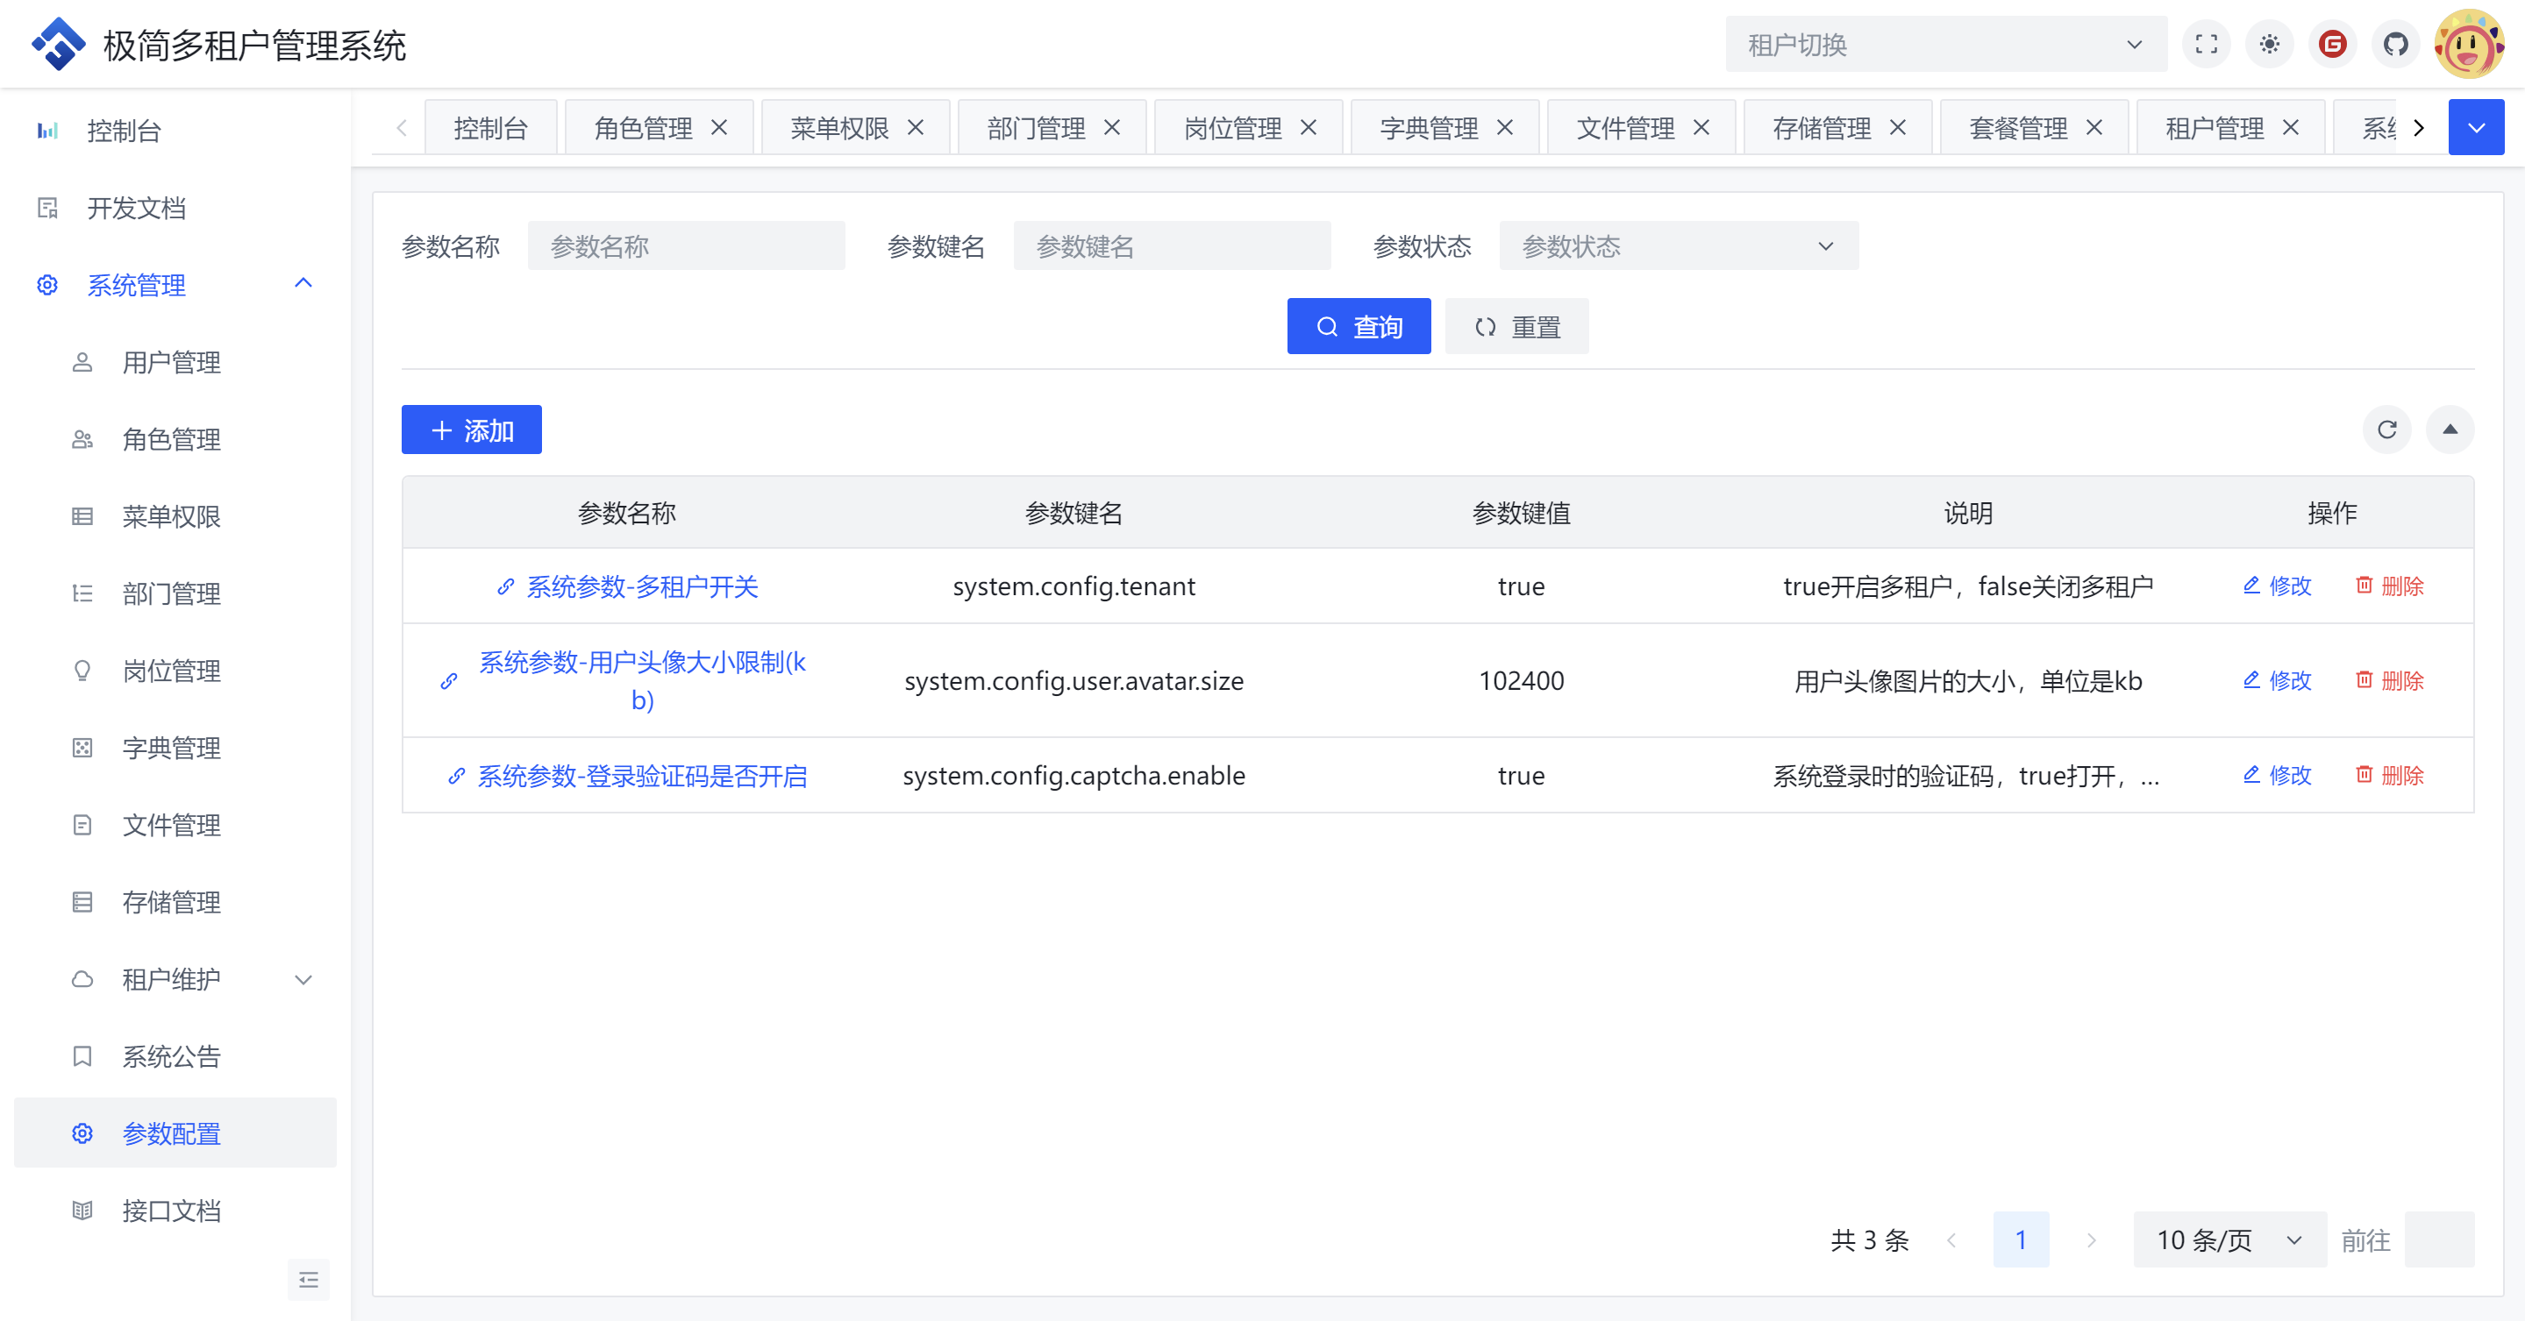This screenshot has height=1321, width=2525.
Task: Refresh the parameter table with reload icon
Action: tap(2386, 430)
